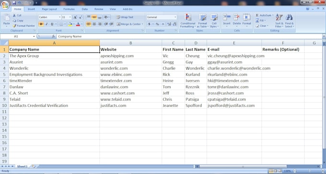Open the Fill dropdown
The width and height of the screenshot is (326, 174).
(260, 21)
